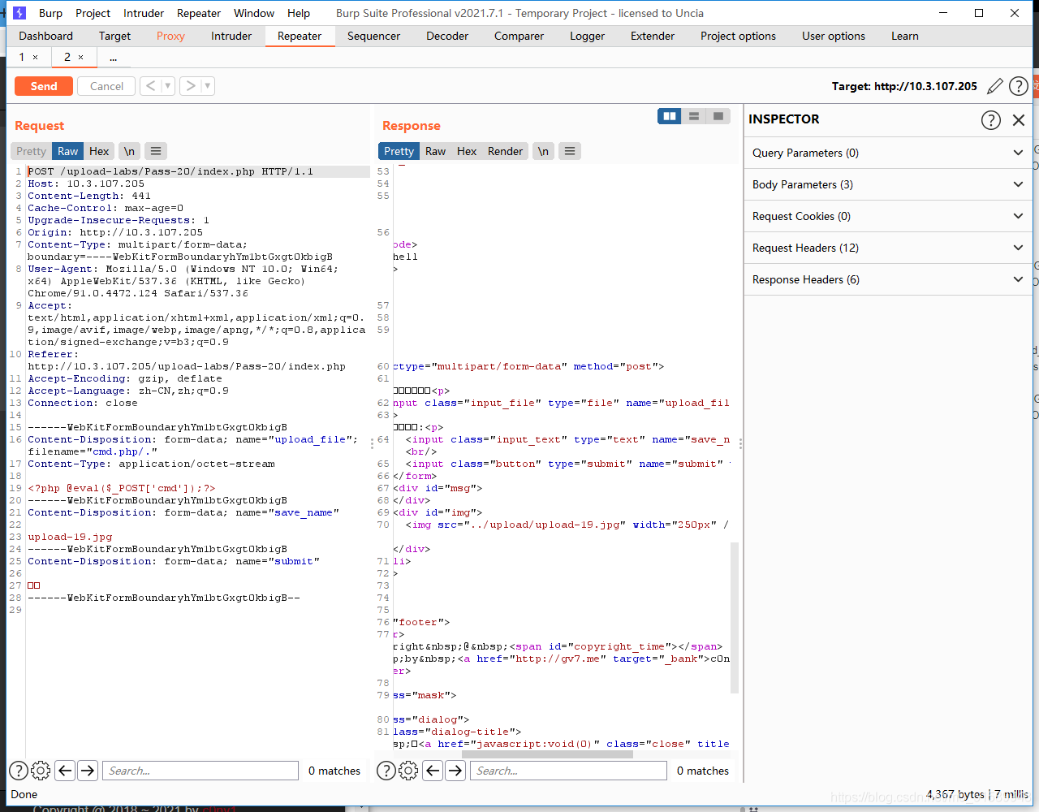Focus the Request search field
The height and width of the screenshot is (812, 1039).
coord(200,771)
